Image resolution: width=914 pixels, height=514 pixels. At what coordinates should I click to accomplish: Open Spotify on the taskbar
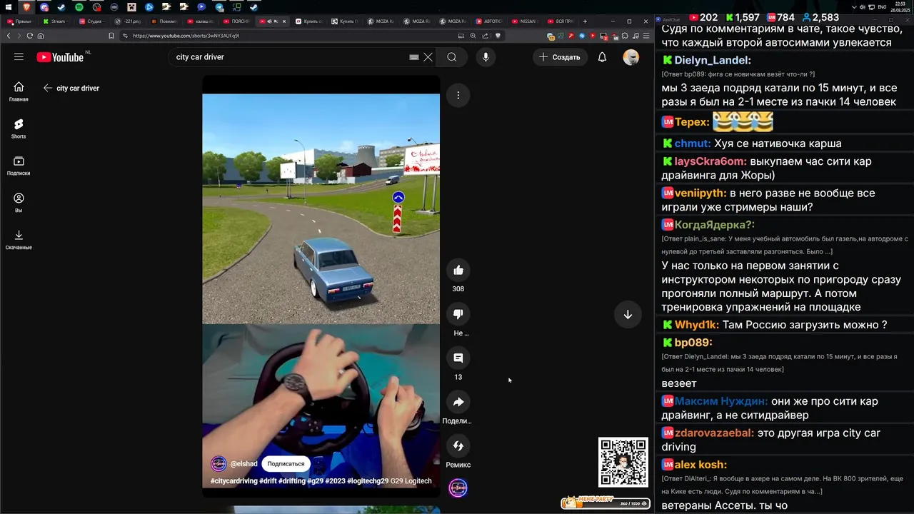point(79,7)
